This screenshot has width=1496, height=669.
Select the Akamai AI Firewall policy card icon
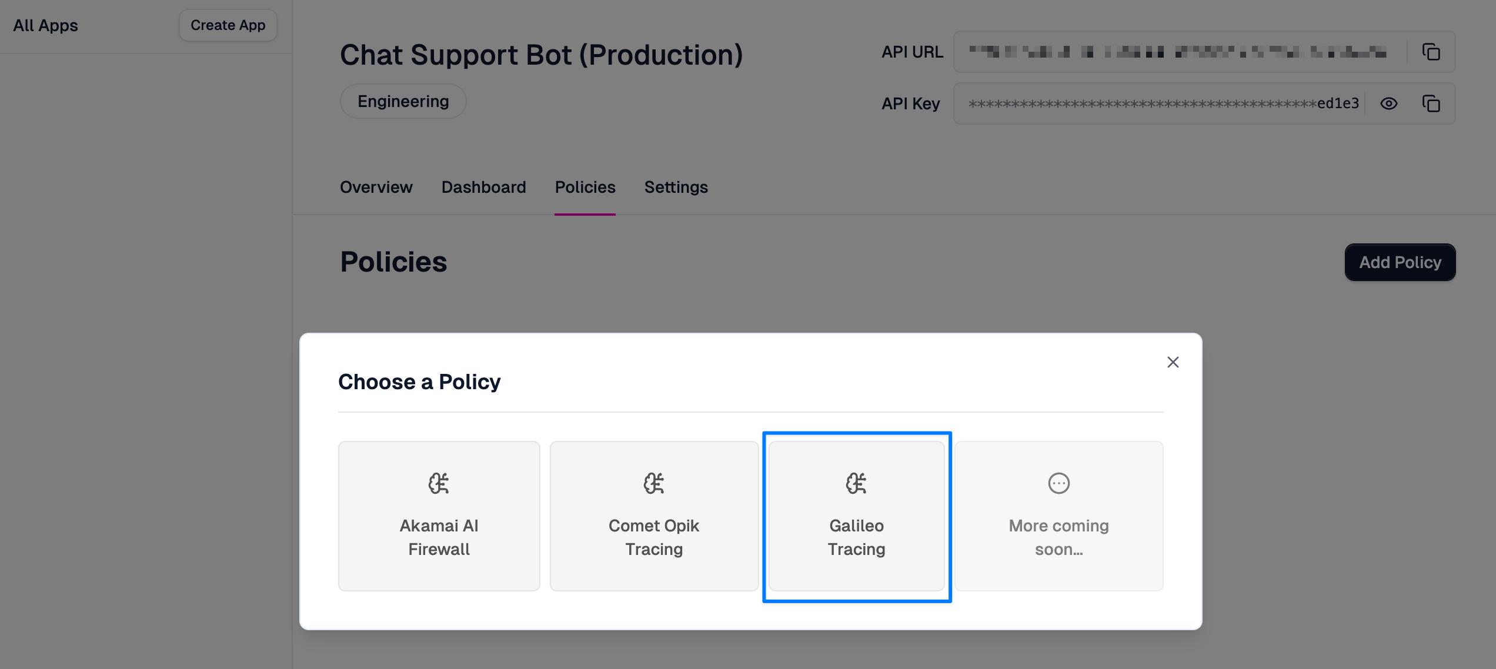click(439, 483)
